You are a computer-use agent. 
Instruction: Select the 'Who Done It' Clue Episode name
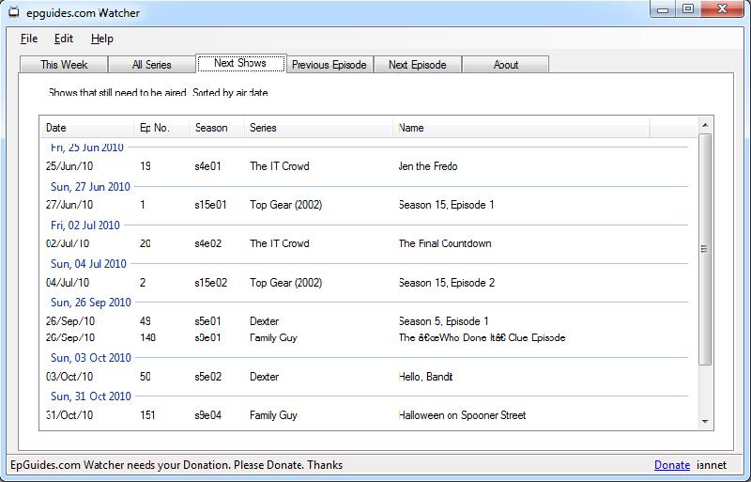pyautogui.click(x=482, y=337)
